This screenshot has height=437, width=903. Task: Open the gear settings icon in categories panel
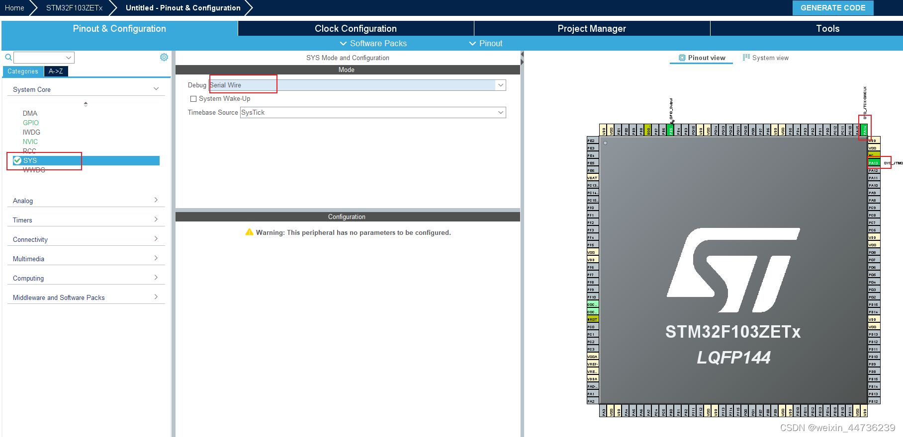click(x=164, y=58)
